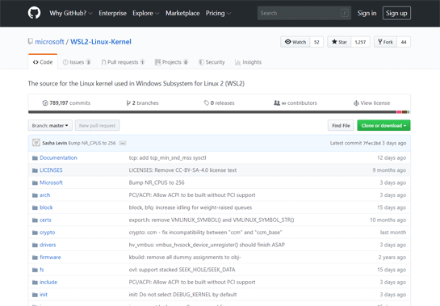
Task: Open 'init: Do not select DEBUG_KERNEL by default' commit
Action: click(182, 295)
